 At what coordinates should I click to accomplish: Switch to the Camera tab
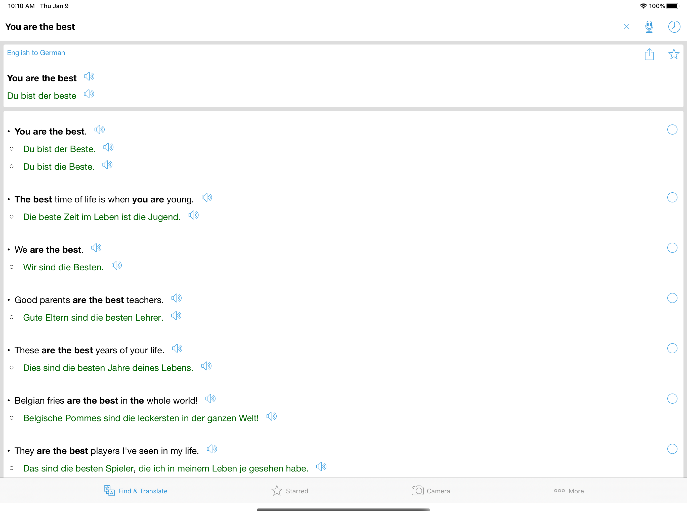pos(431,491)
